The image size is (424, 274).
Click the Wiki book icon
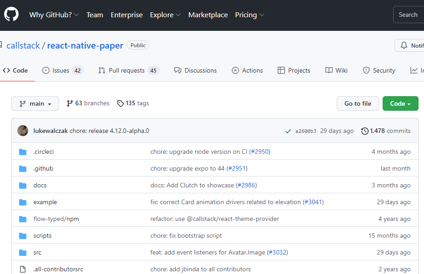[329, 70]
